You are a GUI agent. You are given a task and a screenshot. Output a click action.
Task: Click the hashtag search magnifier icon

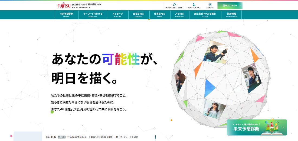point(174,5)
